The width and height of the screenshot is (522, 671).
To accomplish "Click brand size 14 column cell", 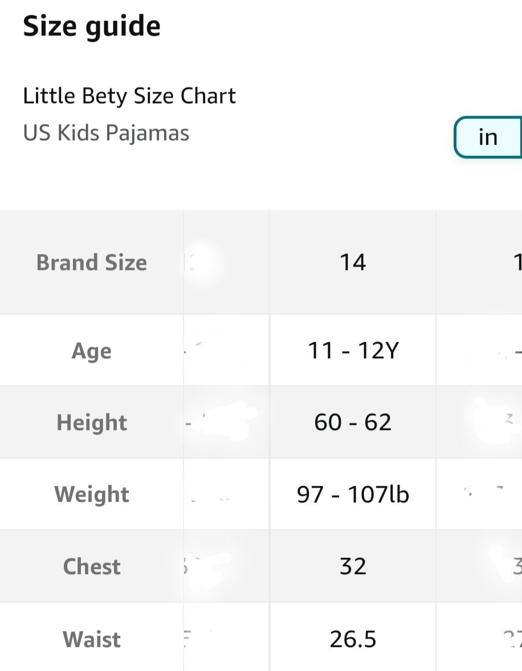I will click(353, 263).
